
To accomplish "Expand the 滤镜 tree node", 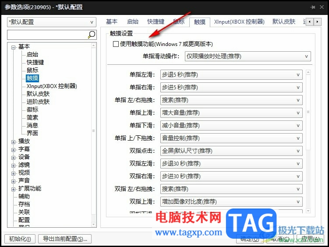I will click(14, 166).
